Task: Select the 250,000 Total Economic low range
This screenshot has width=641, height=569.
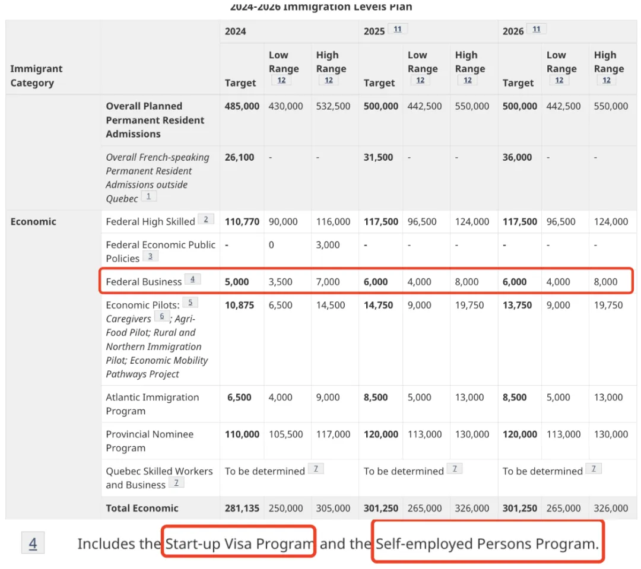Action: pos(285,508)
